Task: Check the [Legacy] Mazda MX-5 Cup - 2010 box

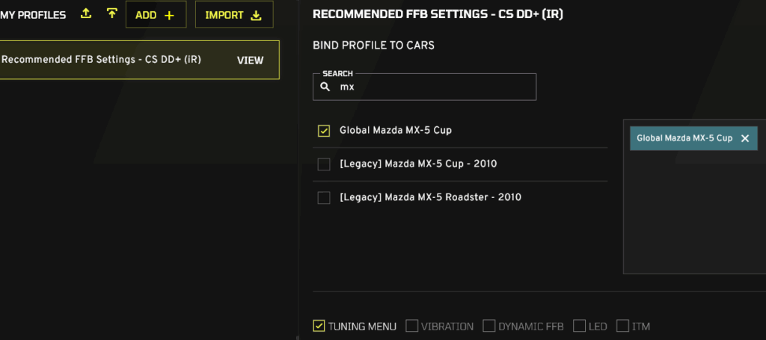Action: coord(324,164)
